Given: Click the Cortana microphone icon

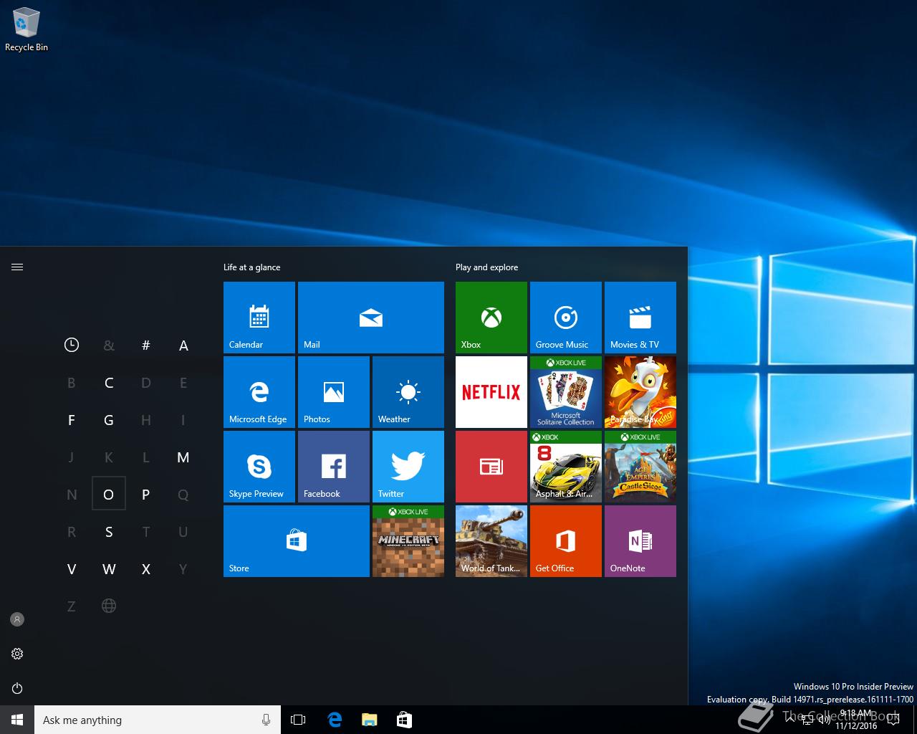Looking at the screenshot, I should pyautogui.click(x=267, y=720).
